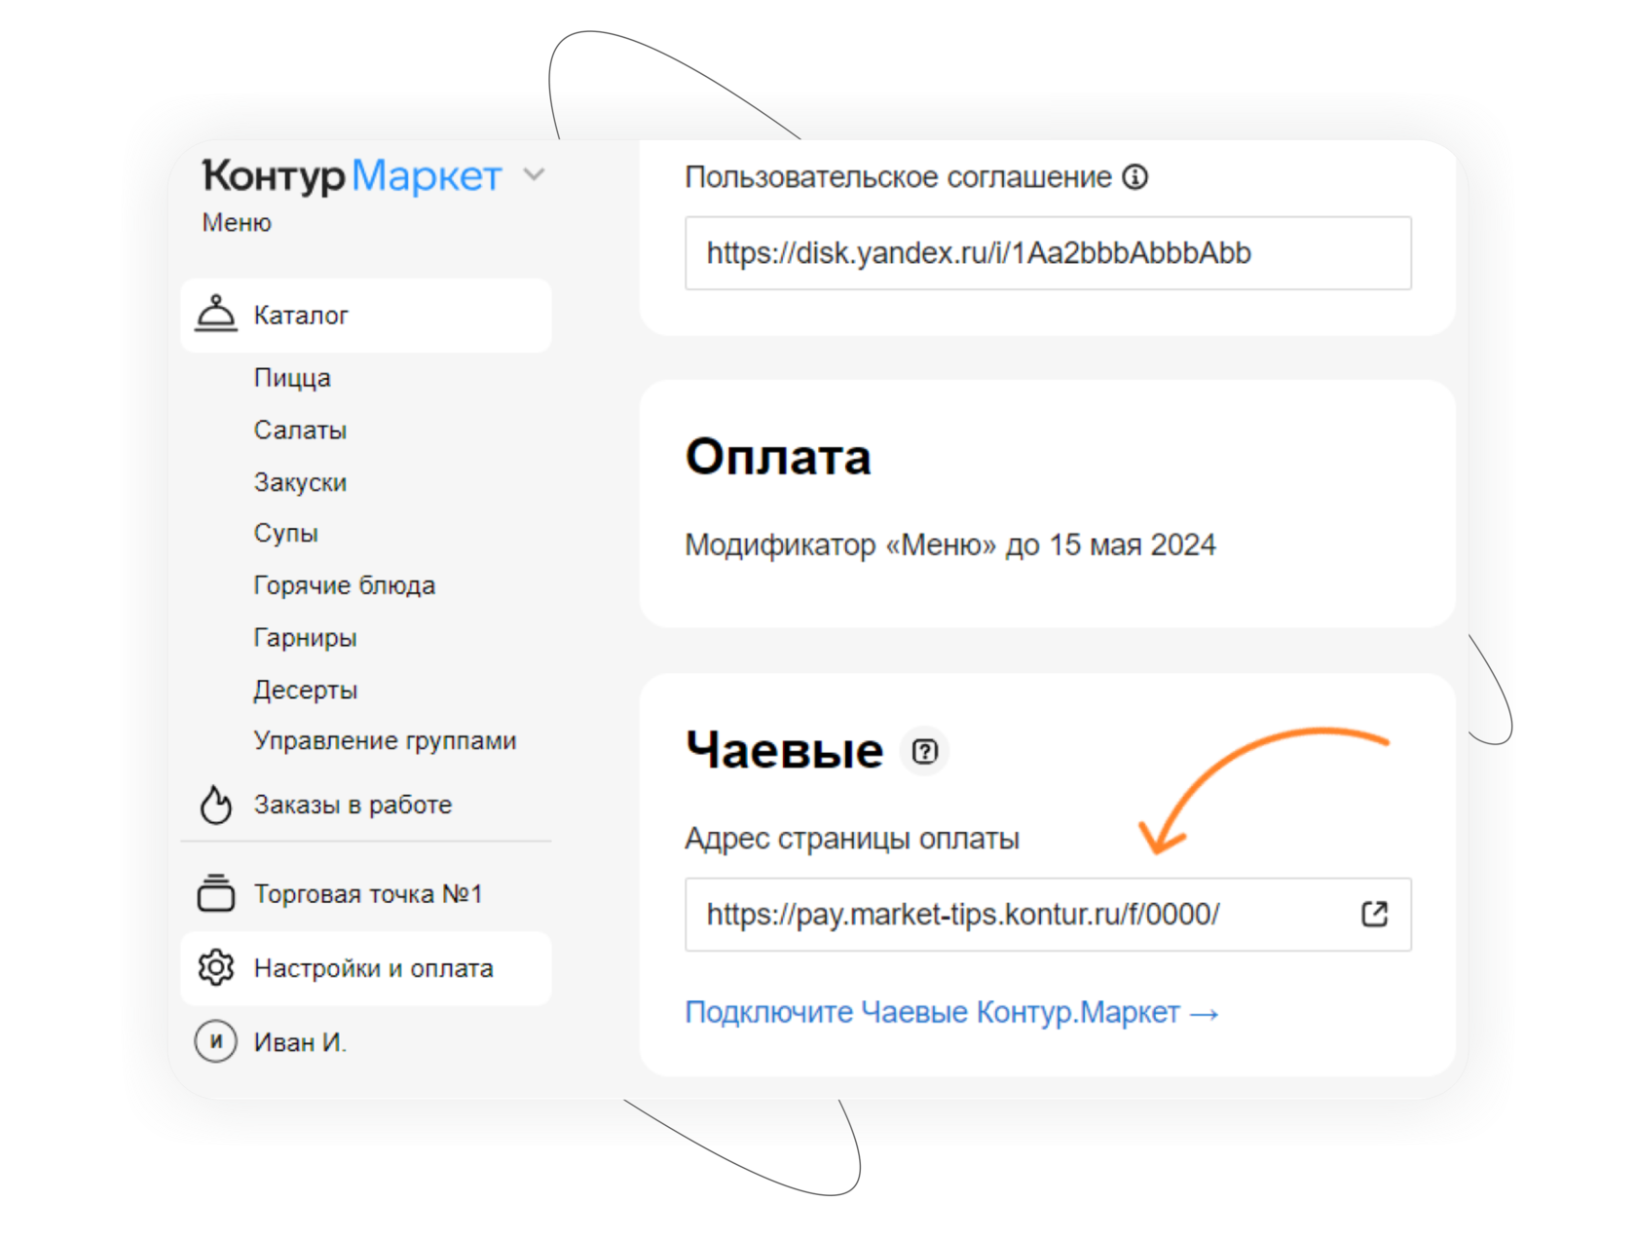
Task: Click the Меню subtitle under the logo
Action: (x=237, y=223)
